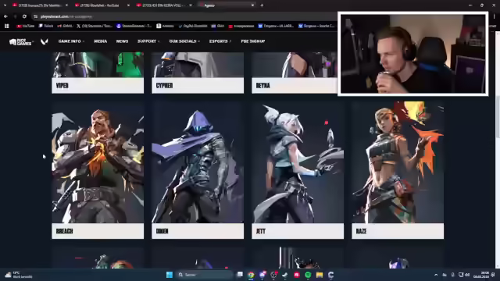
Task: Click the page vertical scrollbar thumb
Action: coord(498,116)
